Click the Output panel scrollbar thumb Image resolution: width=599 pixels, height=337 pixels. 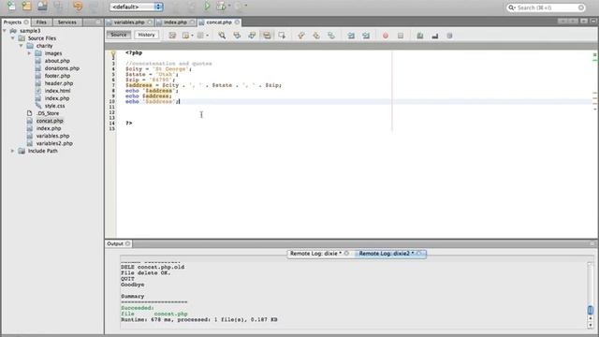tap(591, 310)
